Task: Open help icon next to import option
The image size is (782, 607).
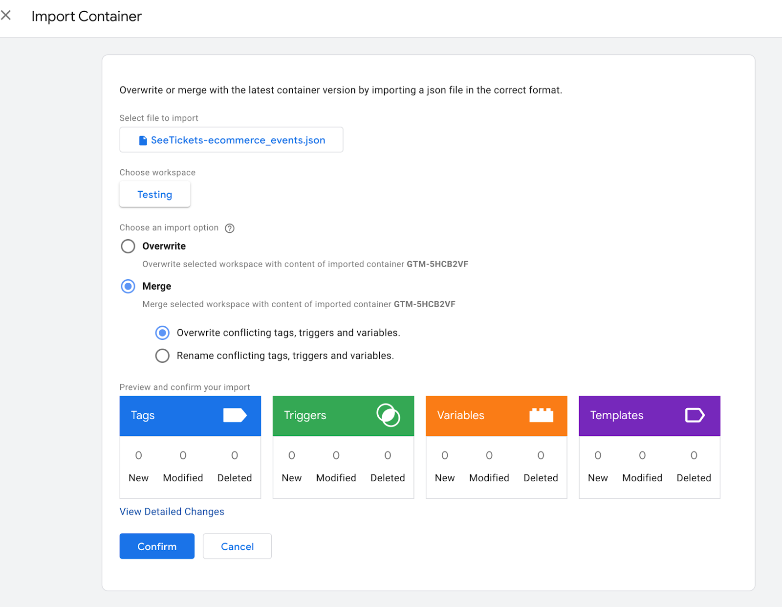Action: click(230, 228)
